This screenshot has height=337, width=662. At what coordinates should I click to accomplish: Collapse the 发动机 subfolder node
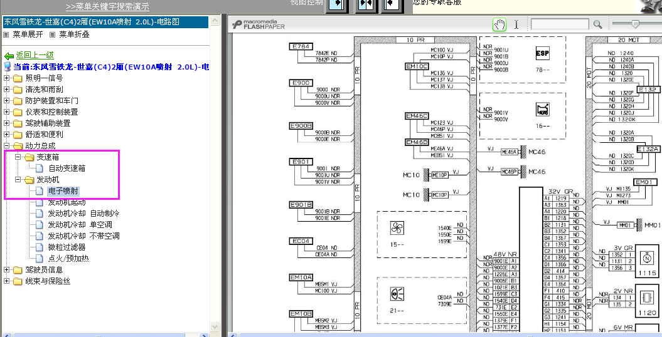coord(18,179)
